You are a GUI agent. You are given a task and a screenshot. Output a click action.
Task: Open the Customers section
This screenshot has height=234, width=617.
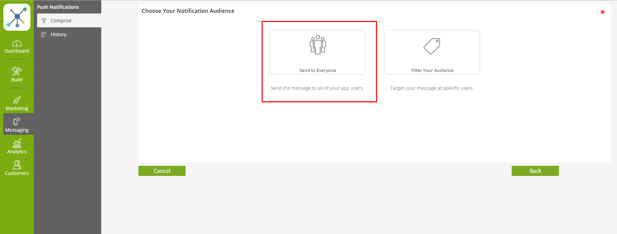click(x=17, y=168)
